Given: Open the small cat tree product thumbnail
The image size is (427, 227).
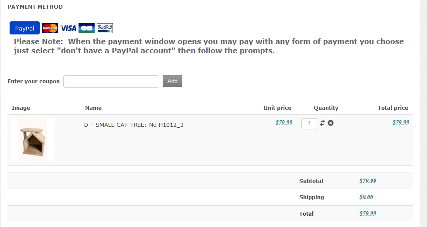Looking at the screenshot, I should (x=33, y=140).
